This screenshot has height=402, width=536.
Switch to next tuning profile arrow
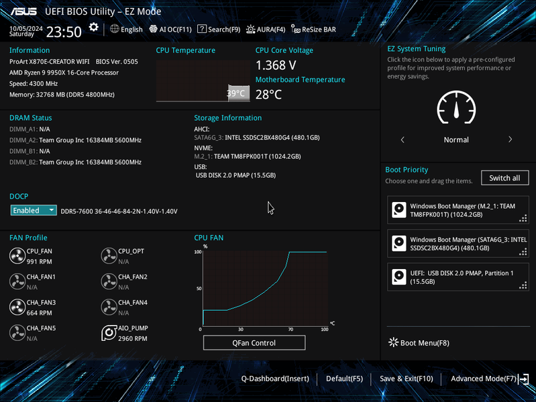coord(510,140)
